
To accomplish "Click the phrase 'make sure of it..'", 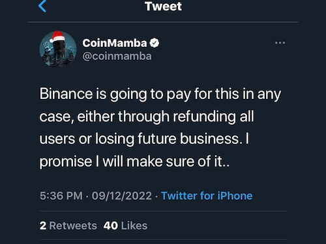I will pos(178,161).
